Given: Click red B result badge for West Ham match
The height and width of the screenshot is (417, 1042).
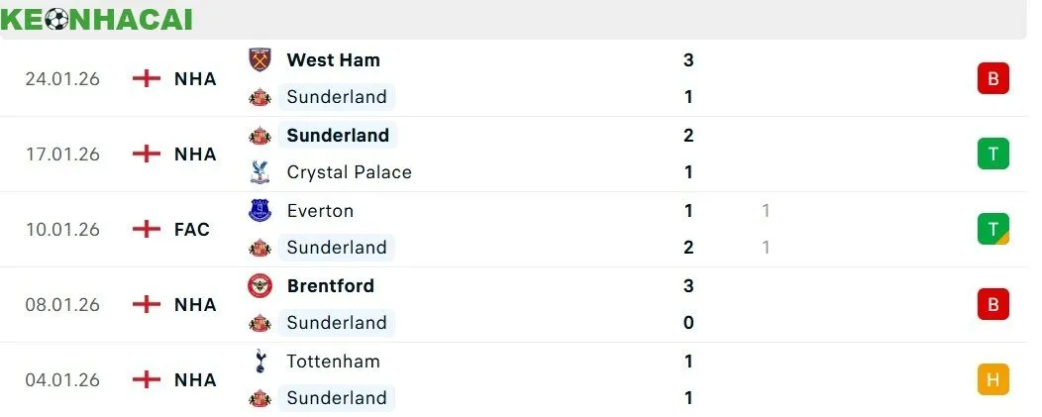Looking at the screenshot, I should pos(992,78).
